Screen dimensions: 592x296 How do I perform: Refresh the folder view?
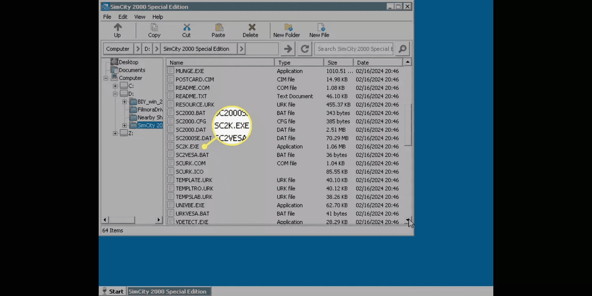click(304, 49)
